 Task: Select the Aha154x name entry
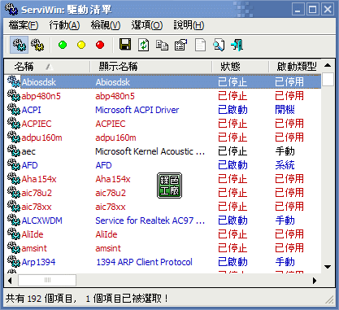[x=39, y=179]
